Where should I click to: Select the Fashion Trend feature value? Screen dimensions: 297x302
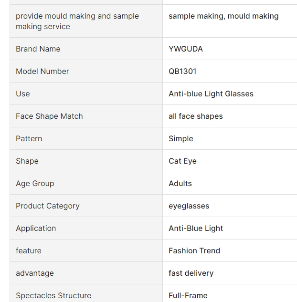point(194,251)
